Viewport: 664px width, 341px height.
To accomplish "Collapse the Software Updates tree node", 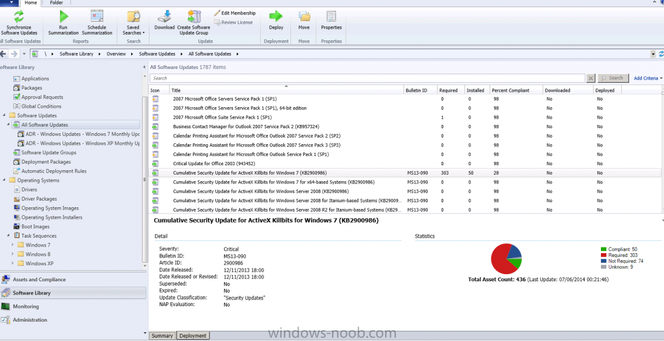I will point(5,116).
